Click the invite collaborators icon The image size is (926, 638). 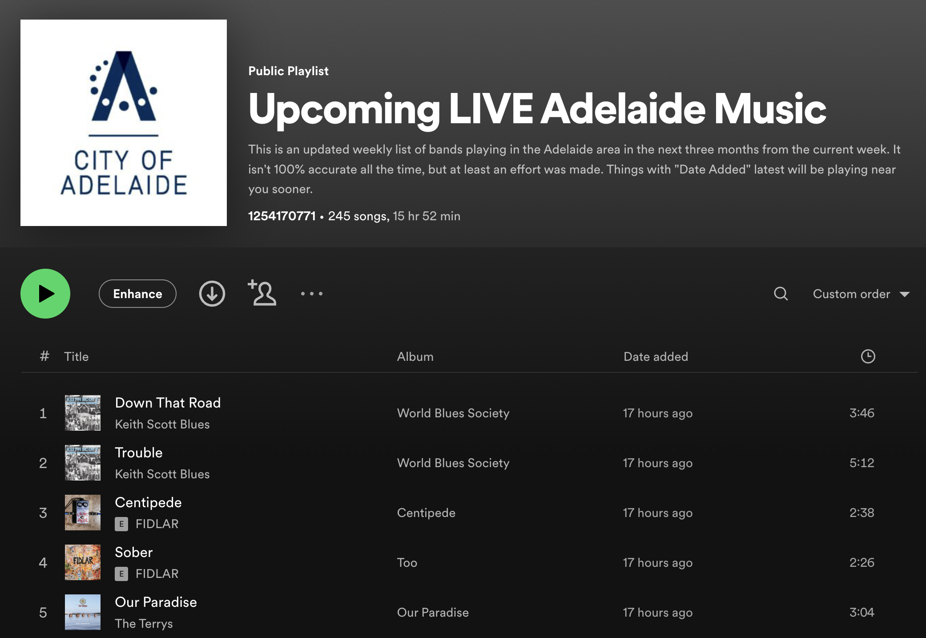tap(262, 293)
